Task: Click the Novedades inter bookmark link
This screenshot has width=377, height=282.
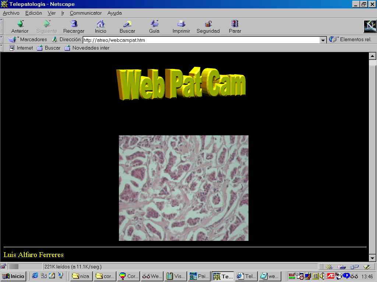Action: click(87, 48)
